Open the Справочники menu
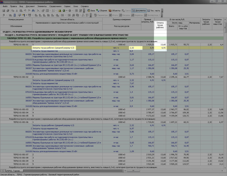The image size is (227, 176). click(x=55, y=6)
